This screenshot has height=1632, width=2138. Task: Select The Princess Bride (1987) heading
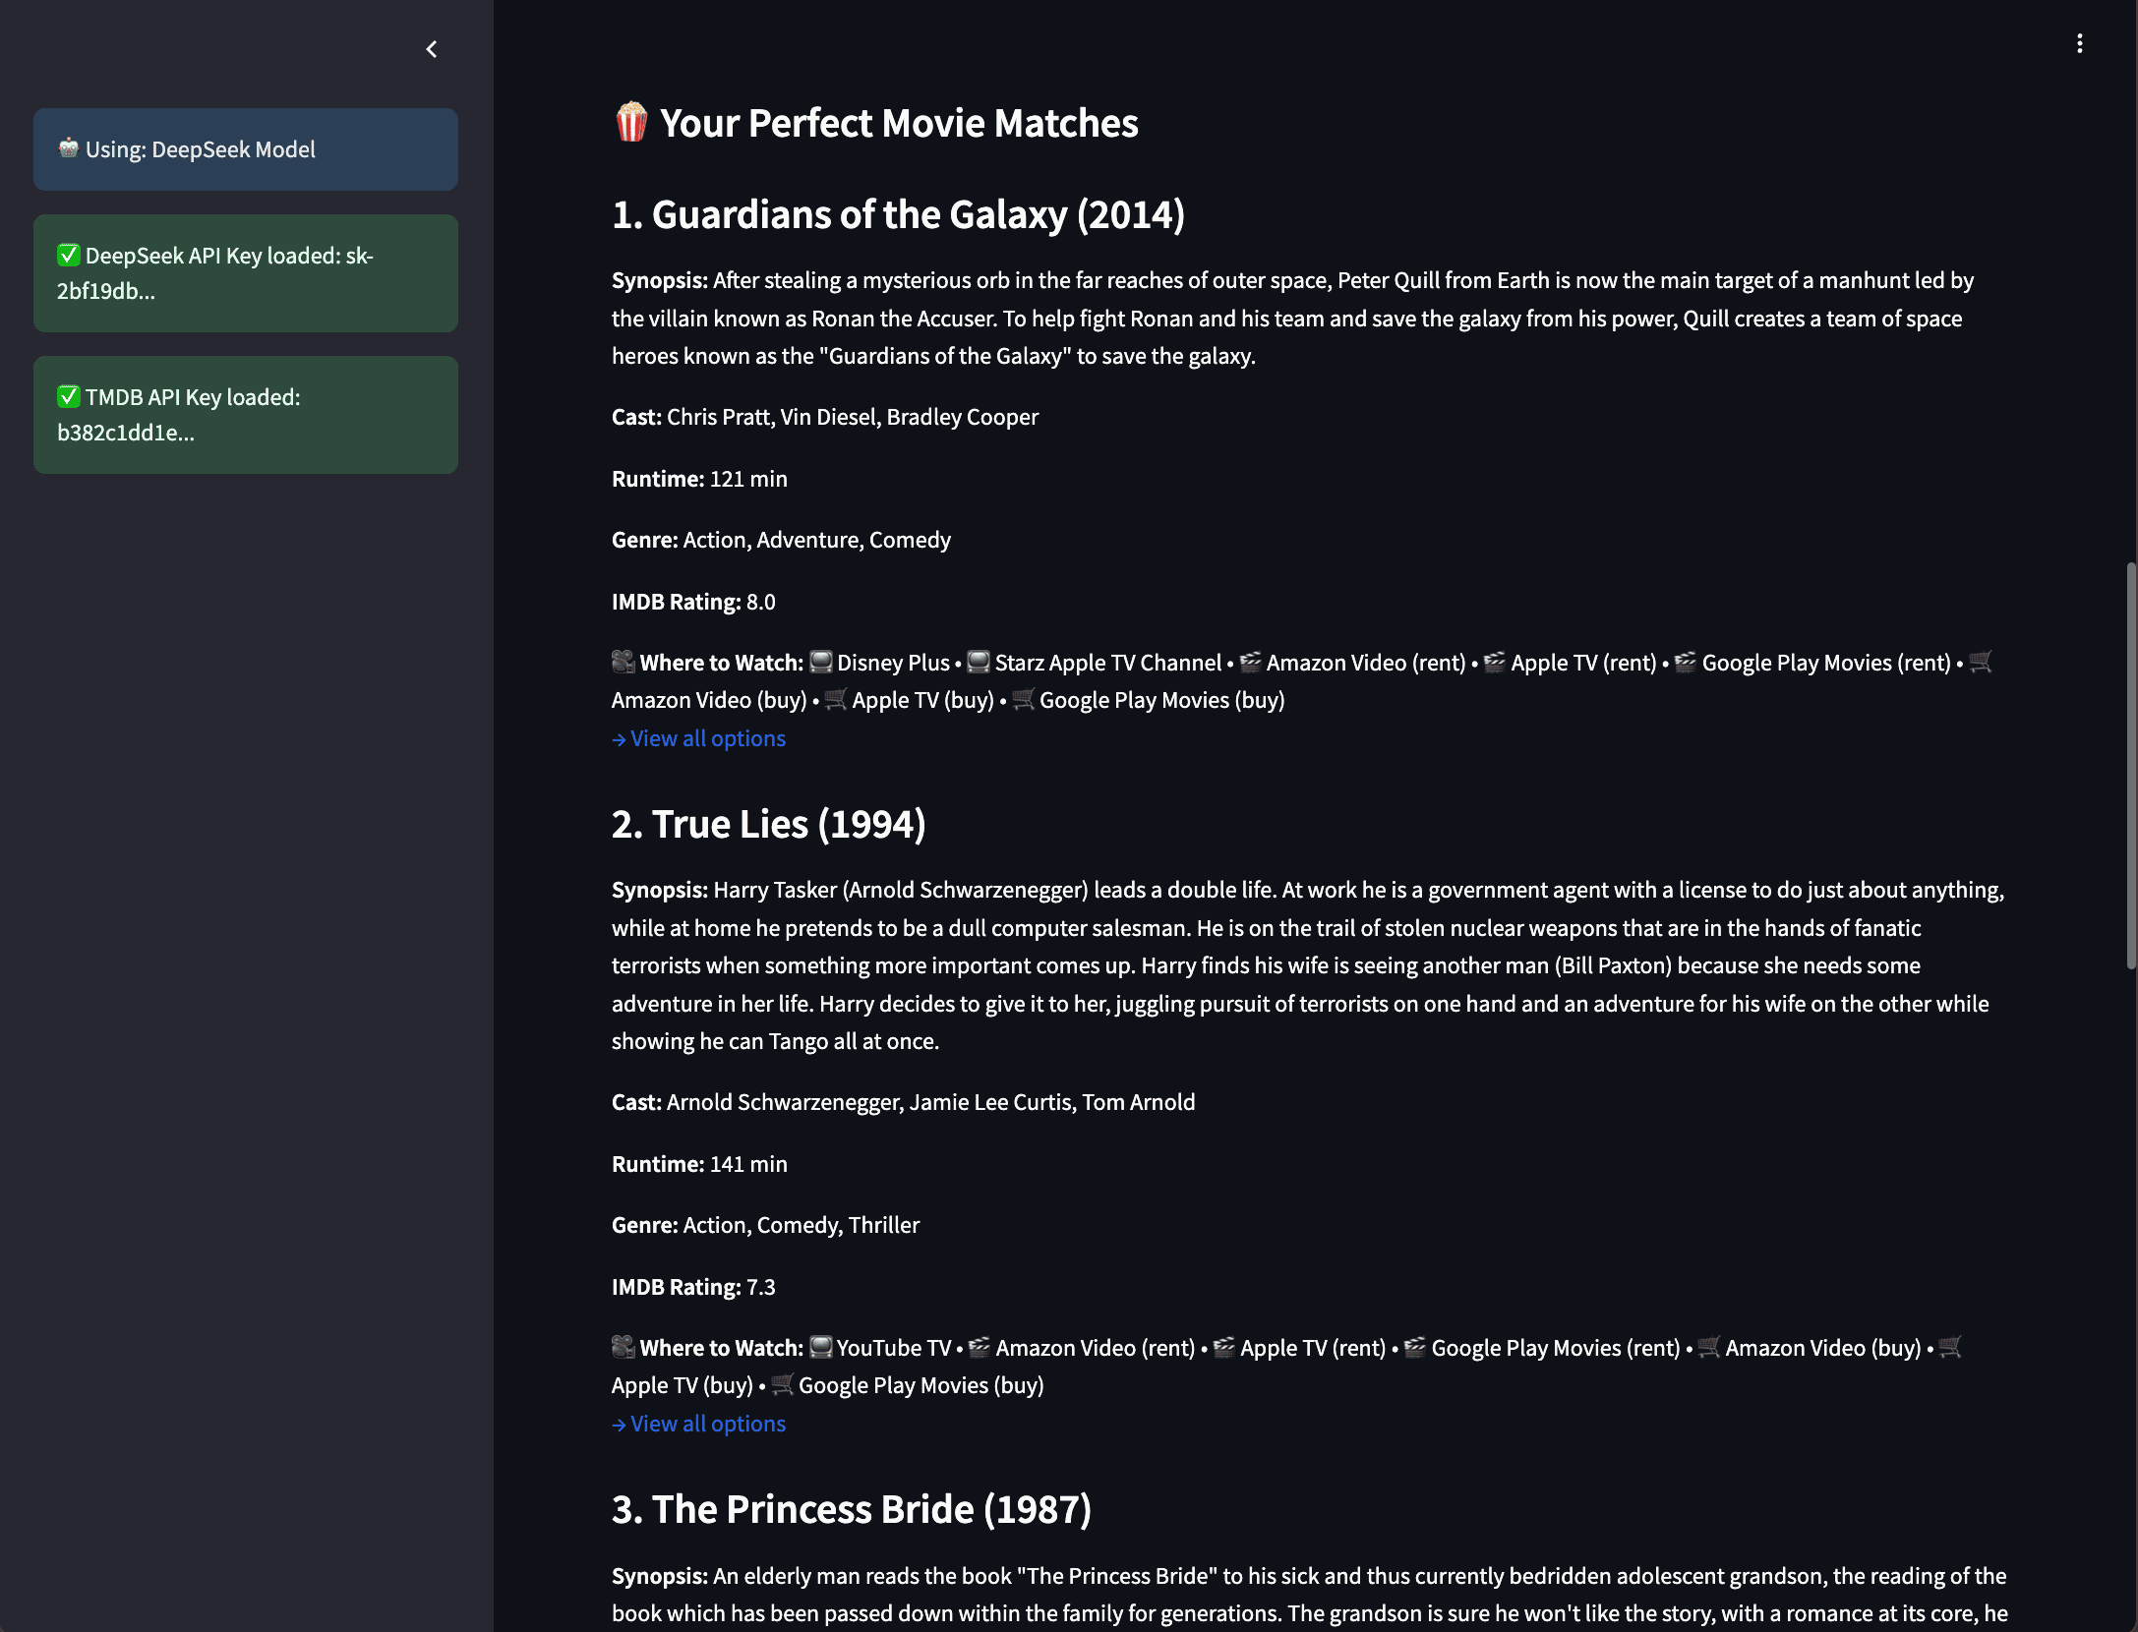point(851,1509)
